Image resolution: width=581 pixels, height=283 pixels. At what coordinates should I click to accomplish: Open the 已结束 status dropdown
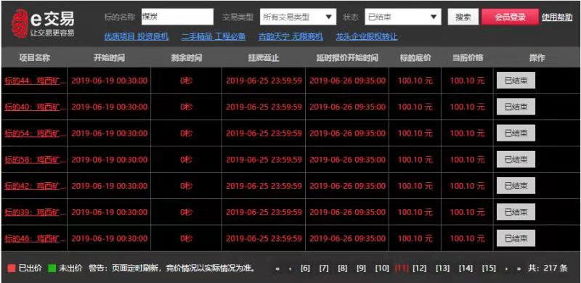[403, 17]
